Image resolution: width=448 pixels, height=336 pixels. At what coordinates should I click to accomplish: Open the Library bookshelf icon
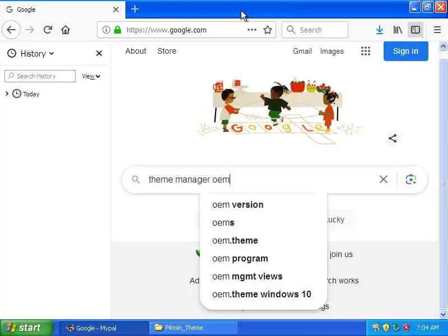pos(398,30)
